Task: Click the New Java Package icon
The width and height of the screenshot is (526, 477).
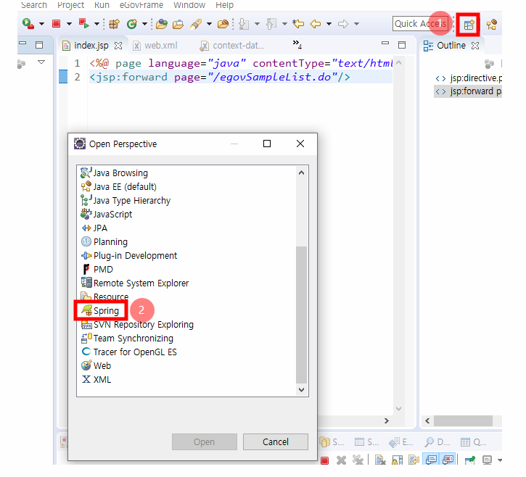Action: tap(114, 24)
